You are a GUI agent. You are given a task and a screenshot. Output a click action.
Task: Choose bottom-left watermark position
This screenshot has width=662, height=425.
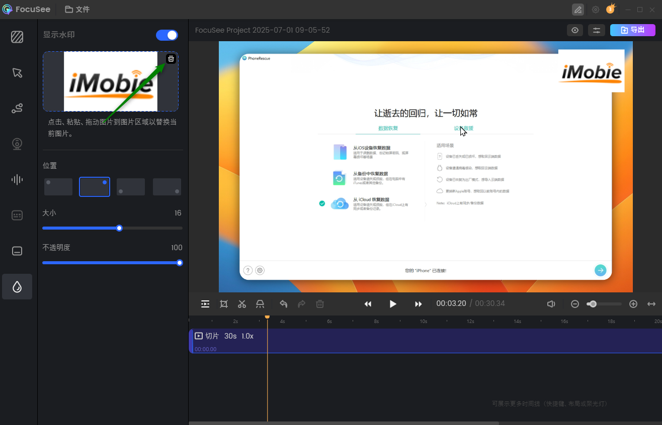tap(131, 186)
